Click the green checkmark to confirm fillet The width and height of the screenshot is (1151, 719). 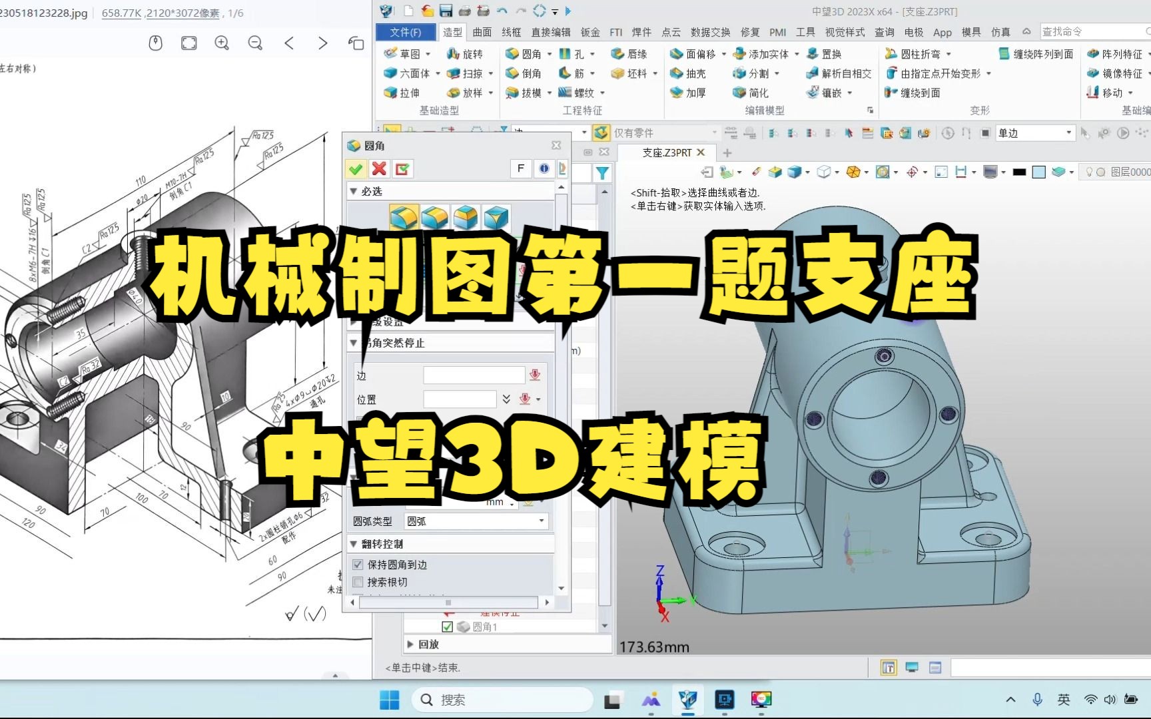click(356, 169)
